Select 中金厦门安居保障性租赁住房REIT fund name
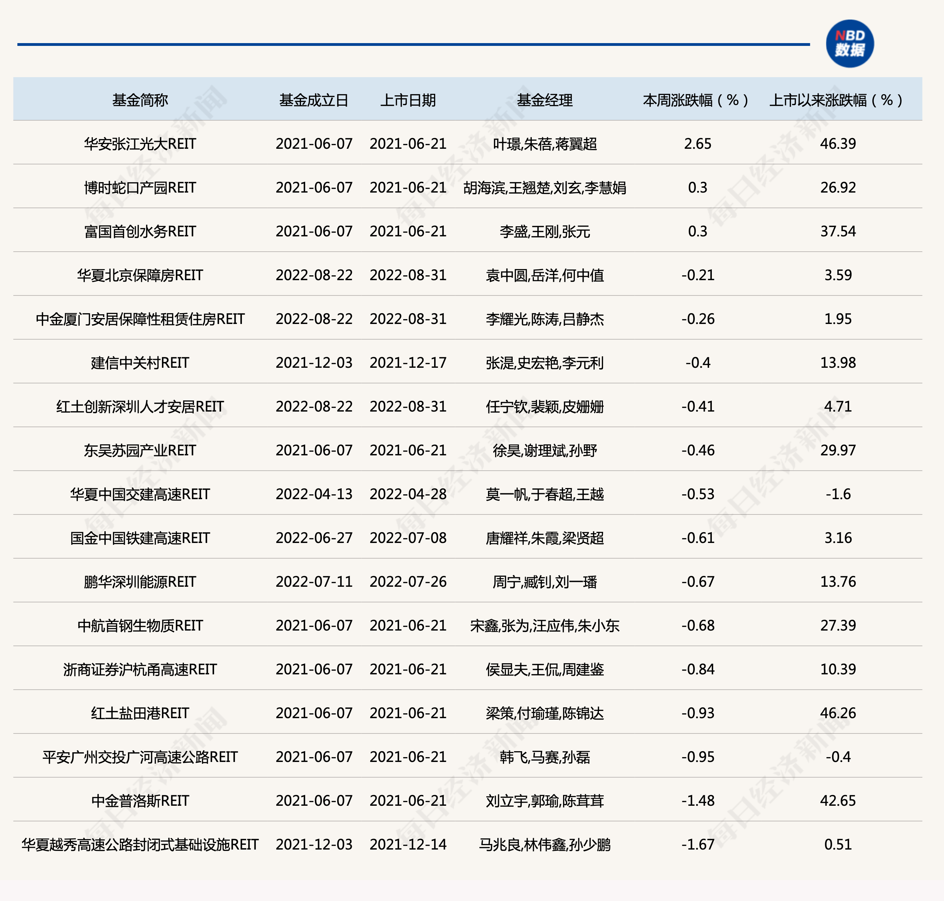944x901 pixels. pos(140,319)
